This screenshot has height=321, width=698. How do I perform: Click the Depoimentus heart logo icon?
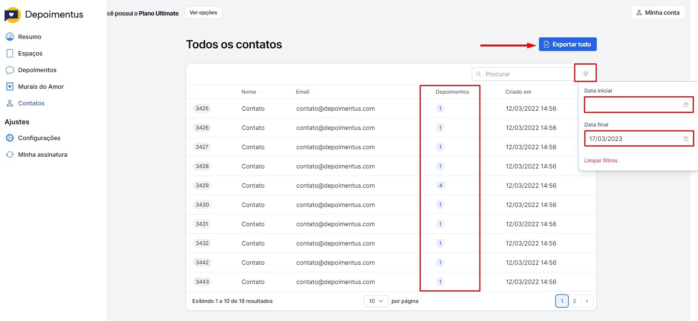[12, 15]
